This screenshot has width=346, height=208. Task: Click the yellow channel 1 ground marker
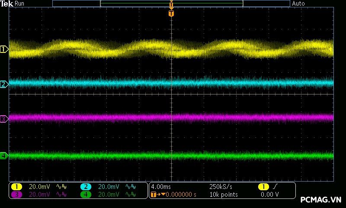coord(4,49)
